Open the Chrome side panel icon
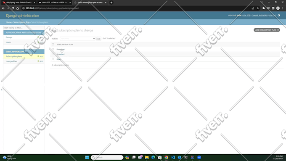 (x=273, y=8)
